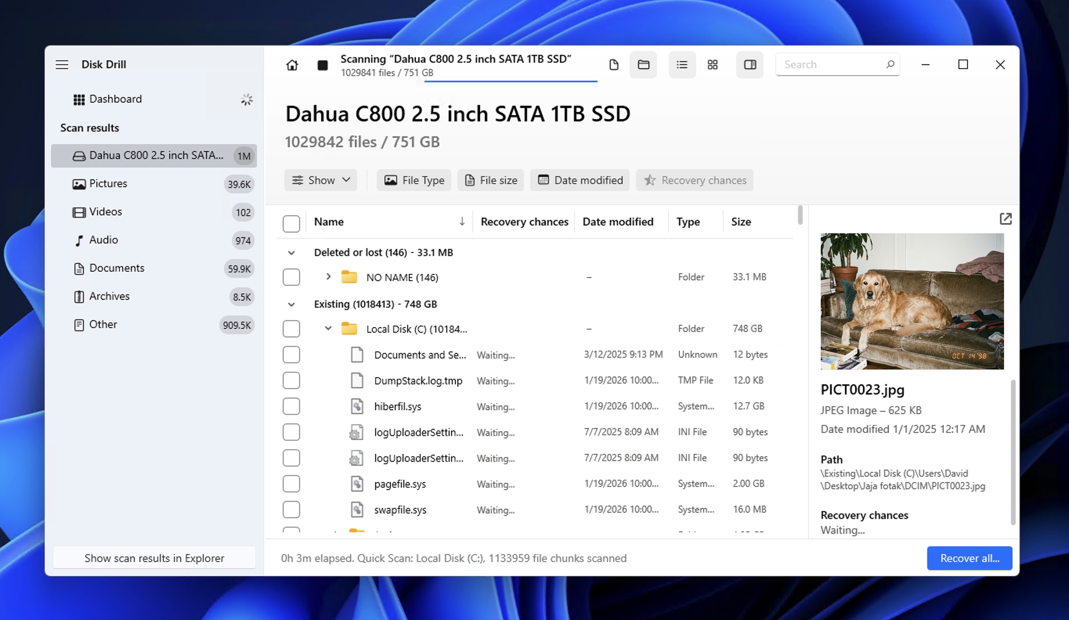This screenshot has height=620, width=1069.
Task: Toggle the preview panel
Action: [x=749, y=65]
